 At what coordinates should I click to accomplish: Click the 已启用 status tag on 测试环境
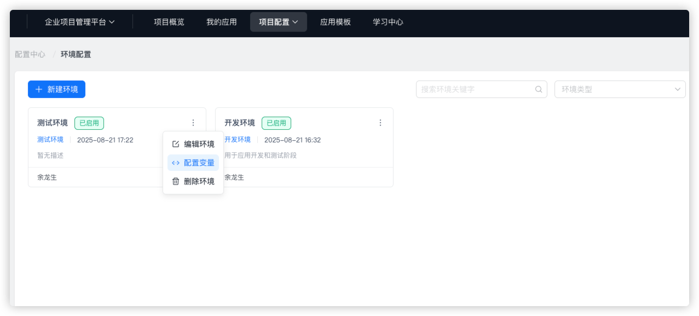click(89, 123)
